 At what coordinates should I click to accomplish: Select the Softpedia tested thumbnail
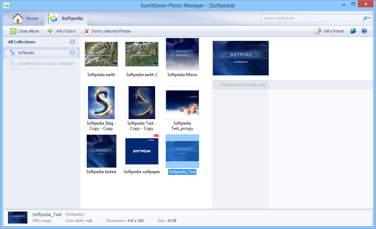pyautogui.click(x=101, y=151)
